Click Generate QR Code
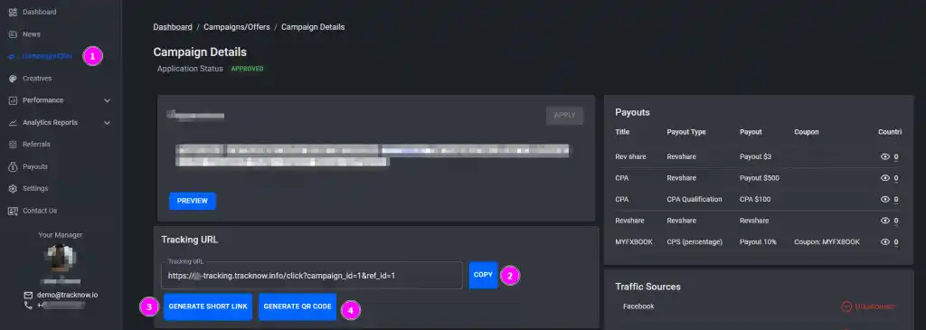 click(297, 307)
